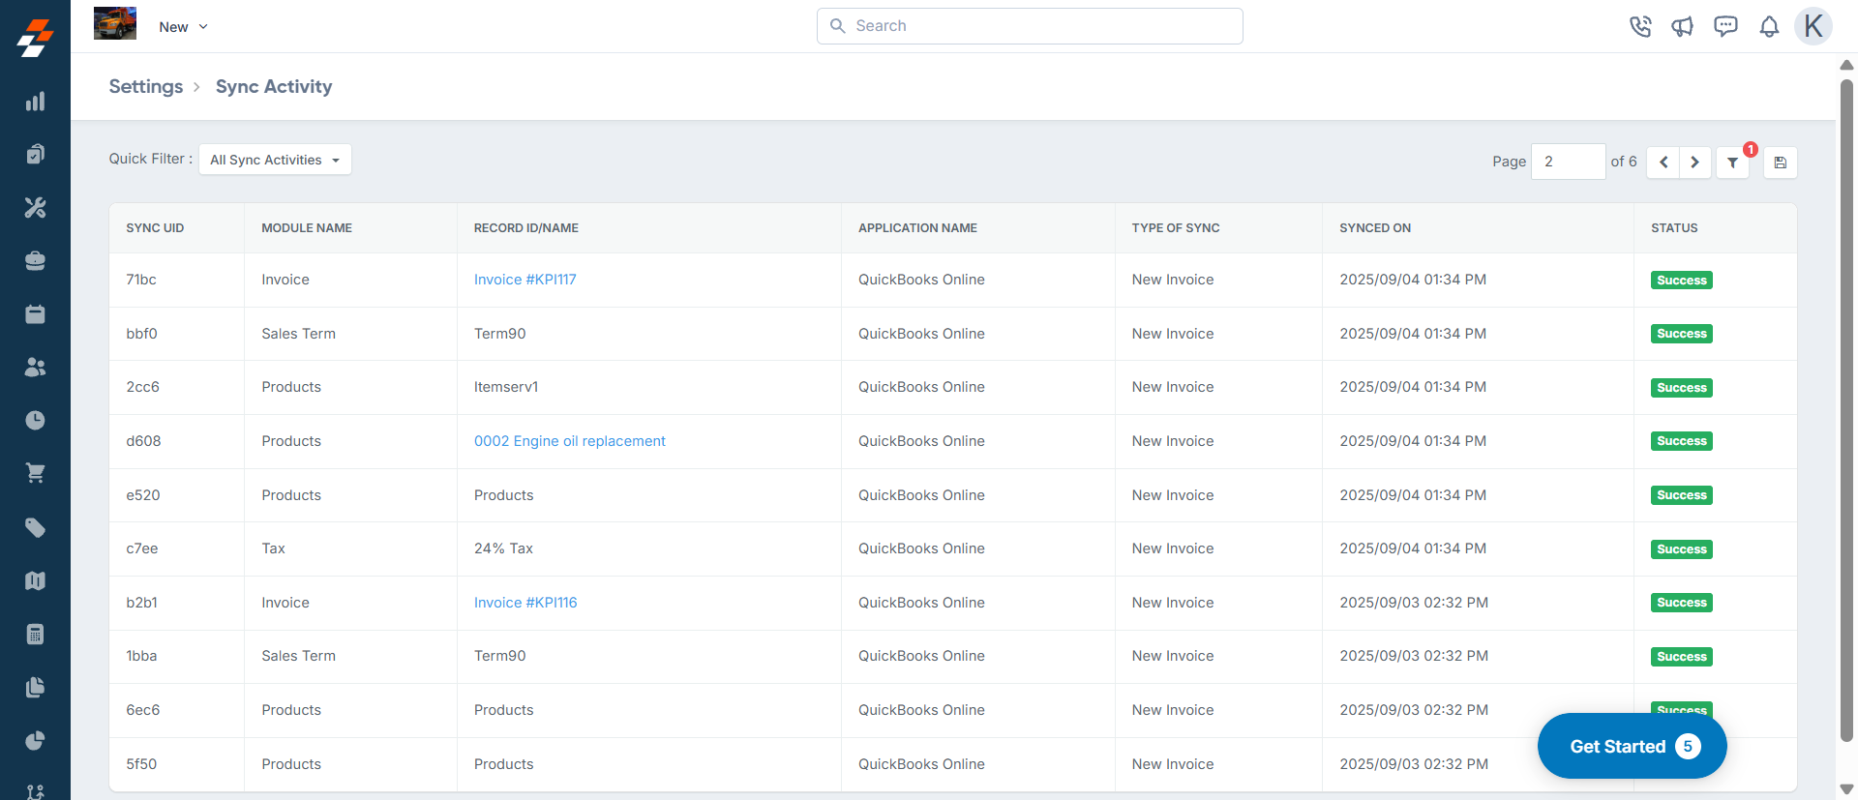Expand the New dropdown in header
This screenshot has width=1858, height=800.
183,27
